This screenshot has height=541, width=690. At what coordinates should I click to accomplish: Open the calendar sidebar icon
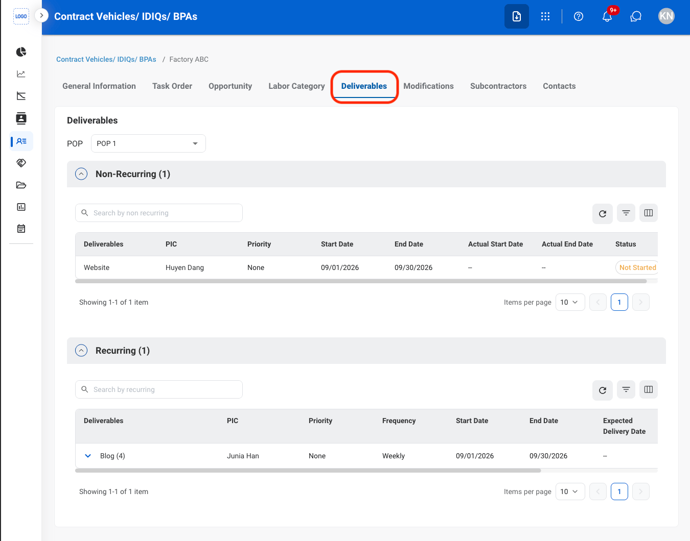point(21,229)
